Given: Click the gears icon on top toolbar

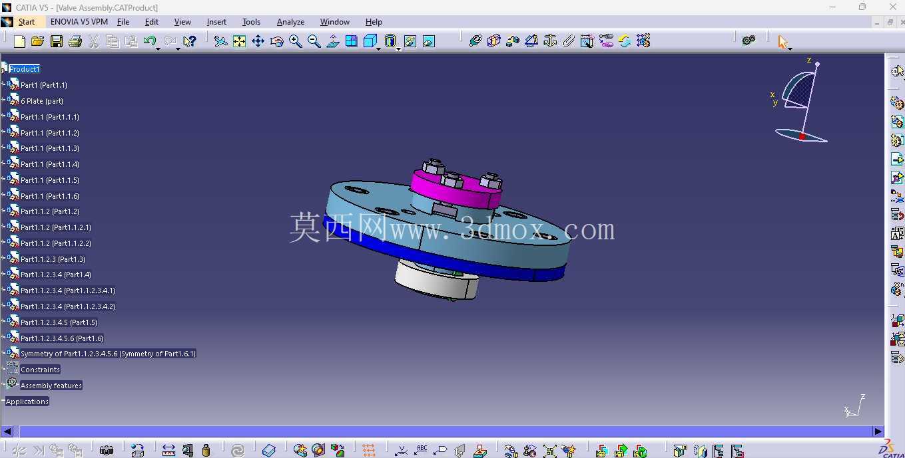Looking at the screenshot, I should pos(749,41).
